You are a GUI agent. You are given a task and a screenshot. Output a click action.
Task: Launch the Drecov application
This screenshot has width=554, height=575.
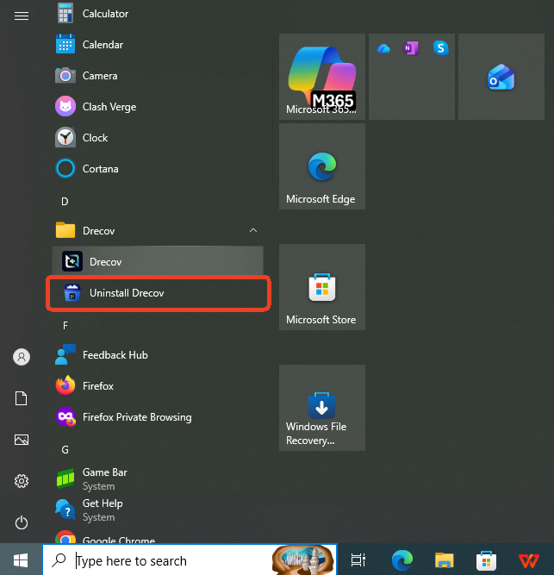106,262
